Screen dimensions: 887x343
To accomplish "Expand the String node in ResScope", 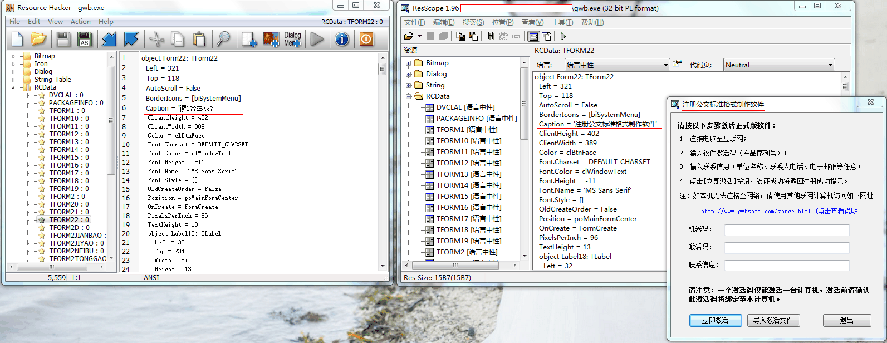I will coord(409,85).
